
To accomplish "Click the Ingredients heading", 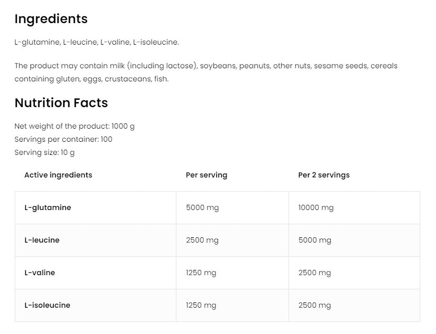I will tap(51, 19).
